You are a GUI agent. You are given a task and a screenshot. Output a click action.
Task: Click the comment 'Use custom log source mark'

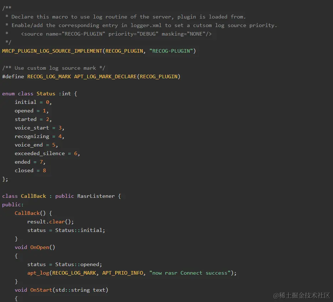point(55,68)
